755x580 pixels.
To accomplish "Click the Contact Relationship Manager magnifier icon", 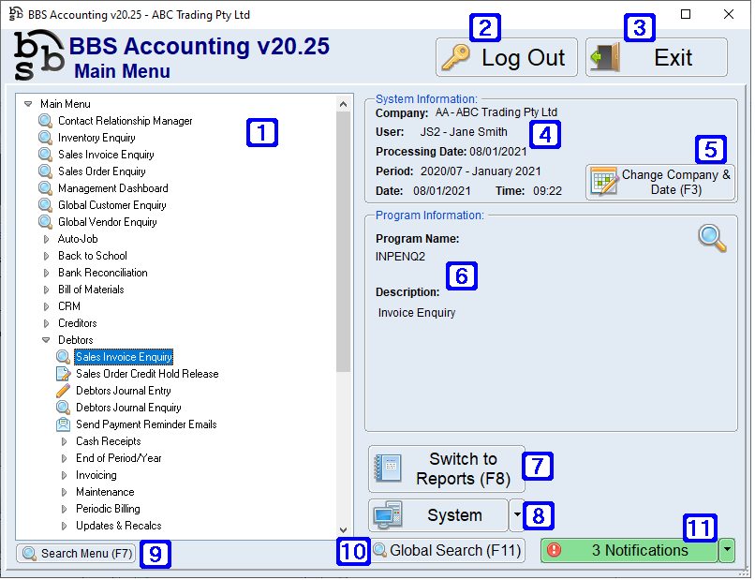I will [45, 121].
